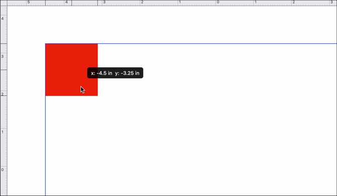Click the x: -4.5 in coordinate readout
This screenshot has width=337, height=196.
click(102, 73)
